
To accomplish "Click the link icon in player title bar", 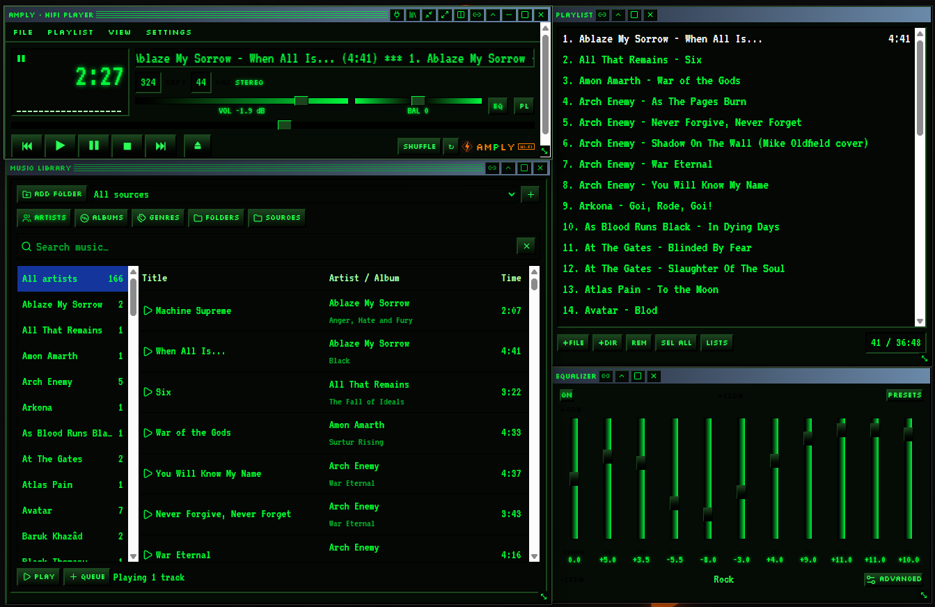I will (477, 15).
